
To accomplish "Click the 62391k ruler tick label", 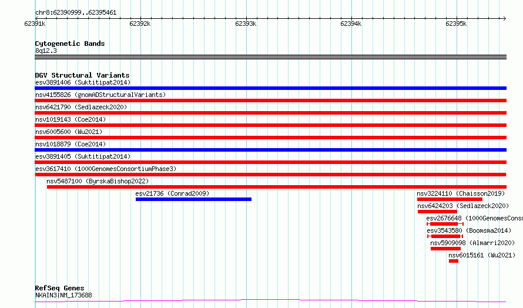I will (35, 24).
